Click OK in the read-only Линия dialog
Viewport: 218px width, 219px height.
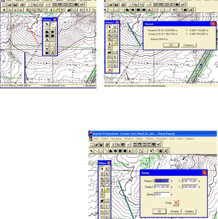pyautogui.click(x=171, y=45)
